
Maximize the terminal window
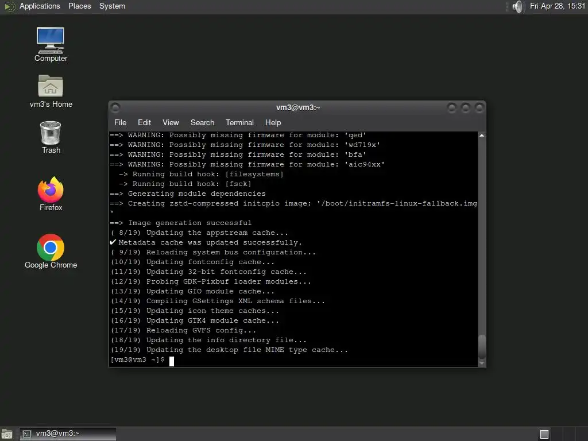pos(465,108)
